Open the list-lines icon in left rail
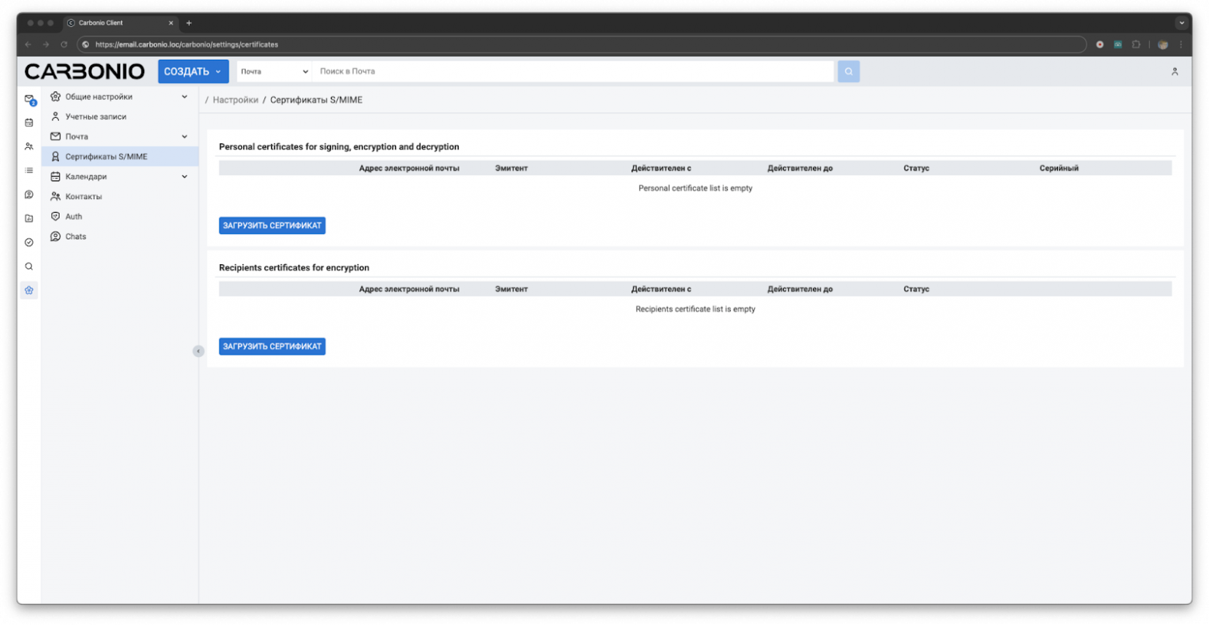The image size is (1209, 625). (x=29, y=170)
